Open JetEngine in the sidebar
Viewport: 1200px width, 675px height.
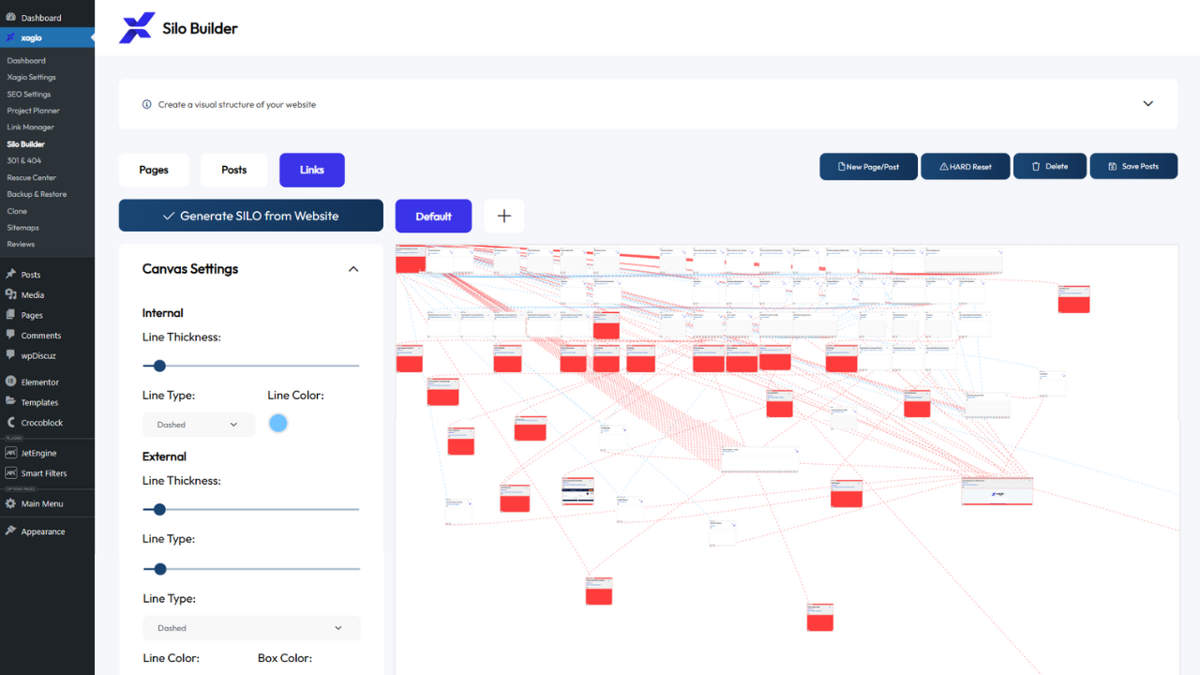(38, 453)
